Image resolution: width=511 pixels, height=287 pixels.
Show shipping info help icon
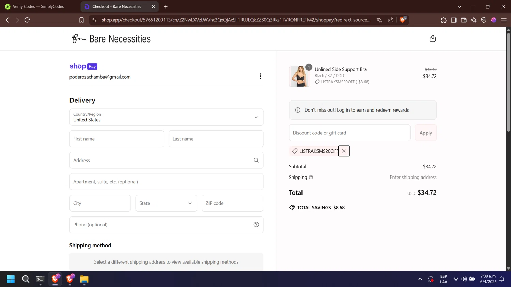[311, 177]
